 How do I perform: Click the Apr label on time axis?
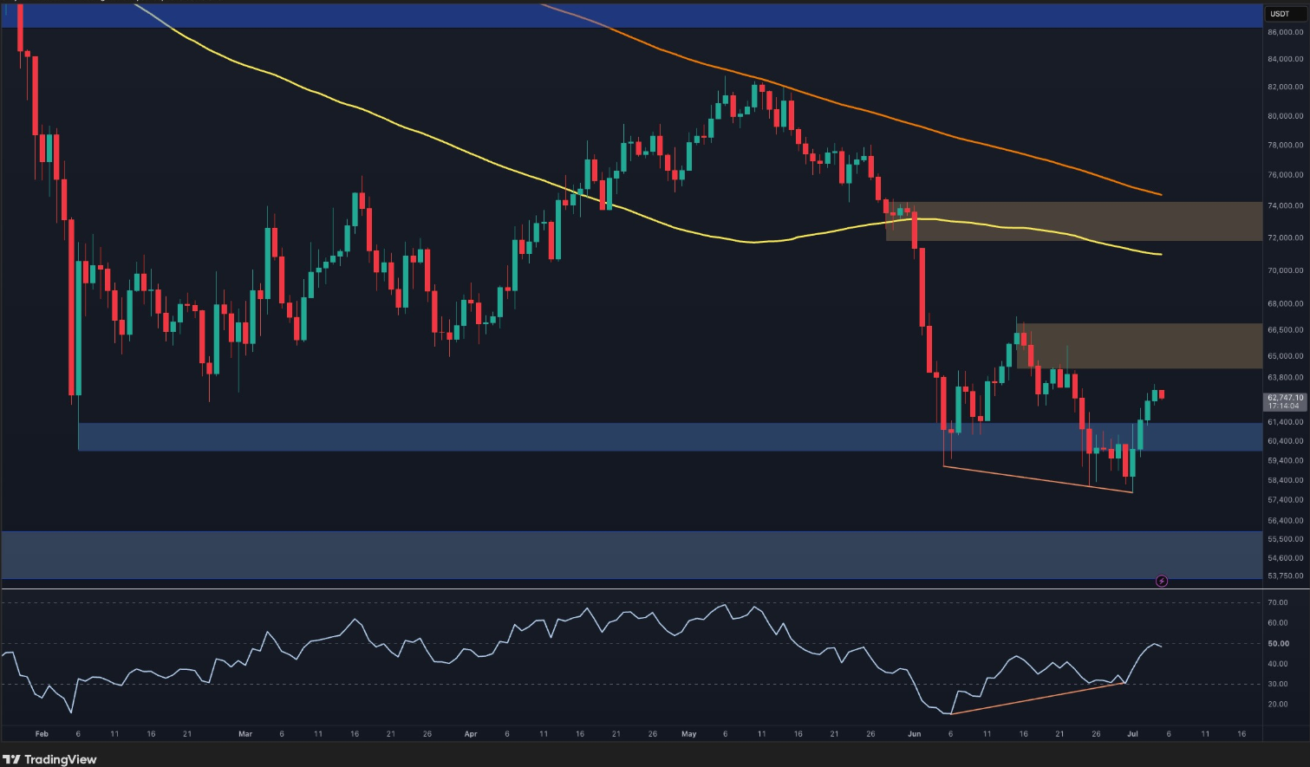471,734
